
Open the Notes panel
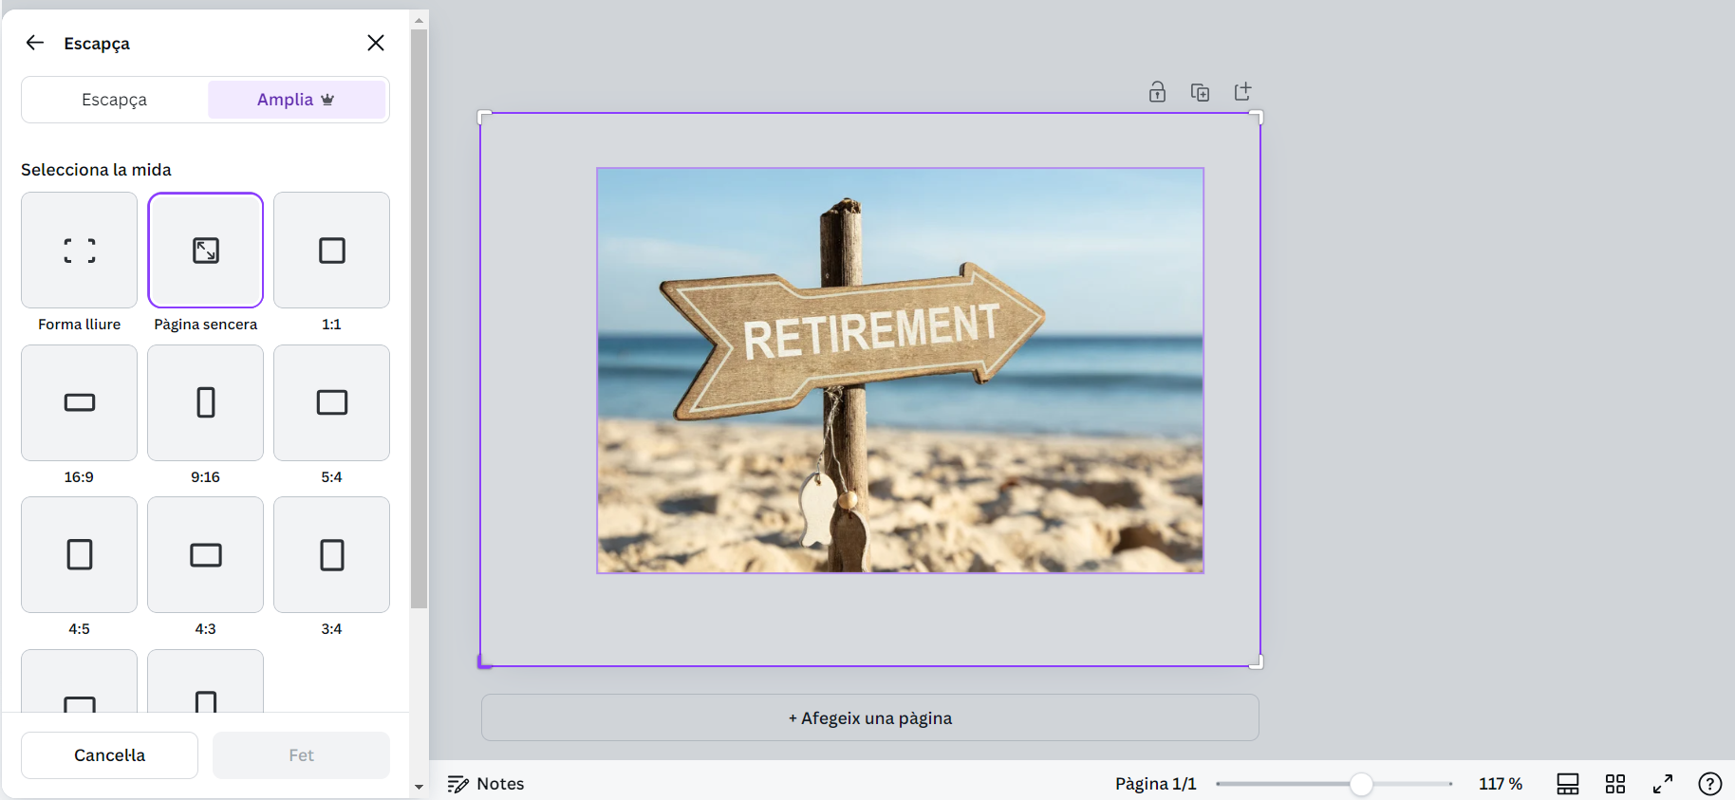point(486,784)
